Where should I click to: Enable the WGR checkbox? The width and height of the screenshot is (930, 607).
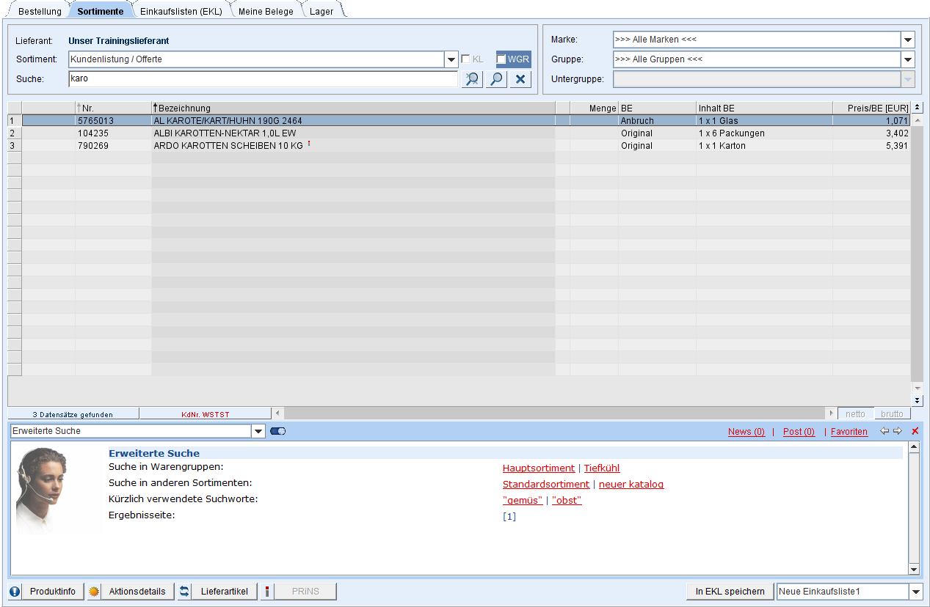click(x=501, y=59)
